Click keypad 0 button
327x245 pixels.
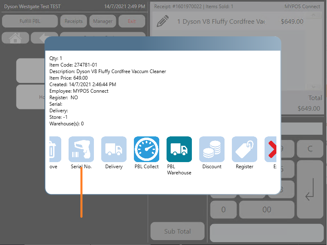coord(223,209)
